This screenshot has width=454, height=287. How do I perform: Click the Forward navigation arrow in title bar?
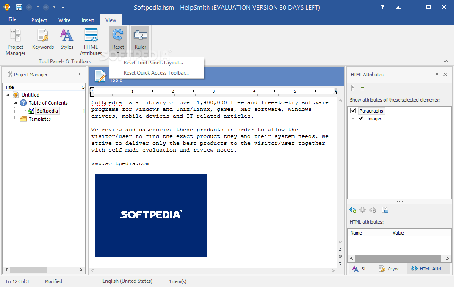(x=46, y=7)
